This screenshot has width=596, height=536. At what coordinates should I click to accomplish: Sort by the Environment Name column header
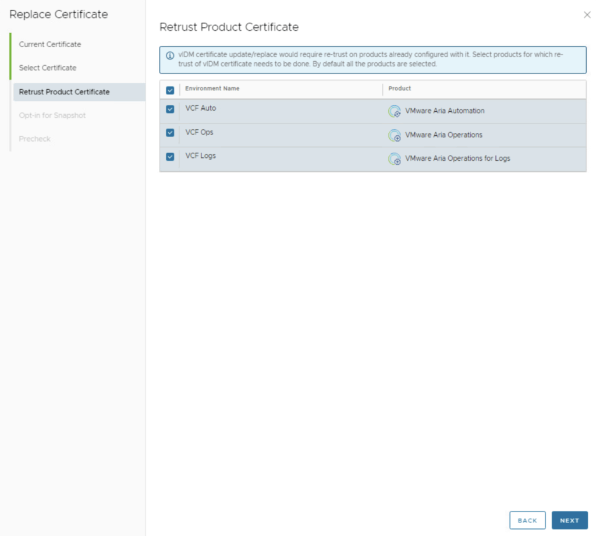click(x=212, y=89)
